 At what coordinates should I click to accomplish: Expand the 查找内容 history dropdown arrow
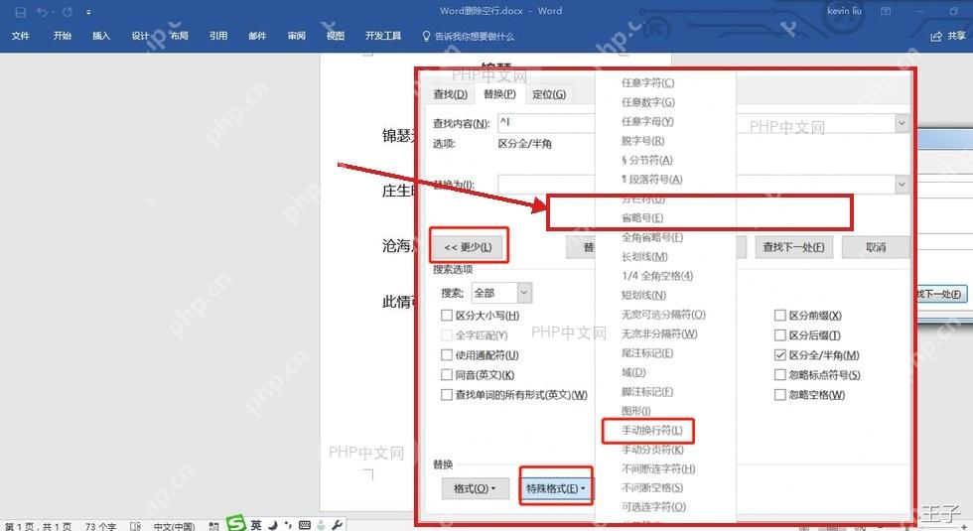[x=902, y=123]
